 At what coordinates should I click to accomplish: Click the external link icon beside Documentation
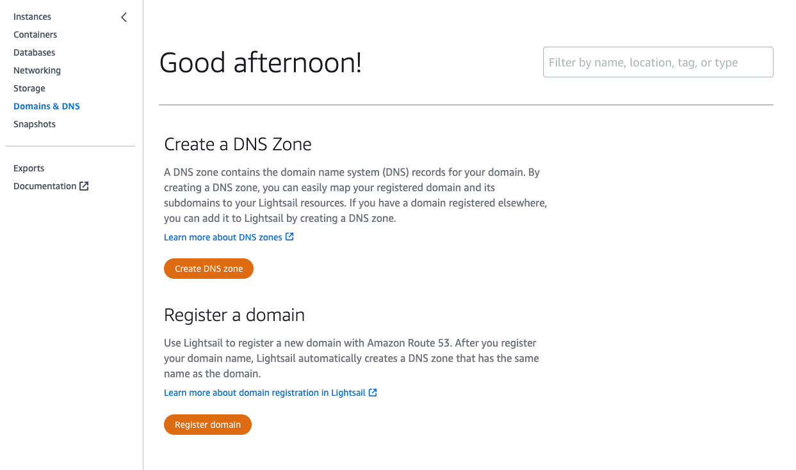click(84, 186)
